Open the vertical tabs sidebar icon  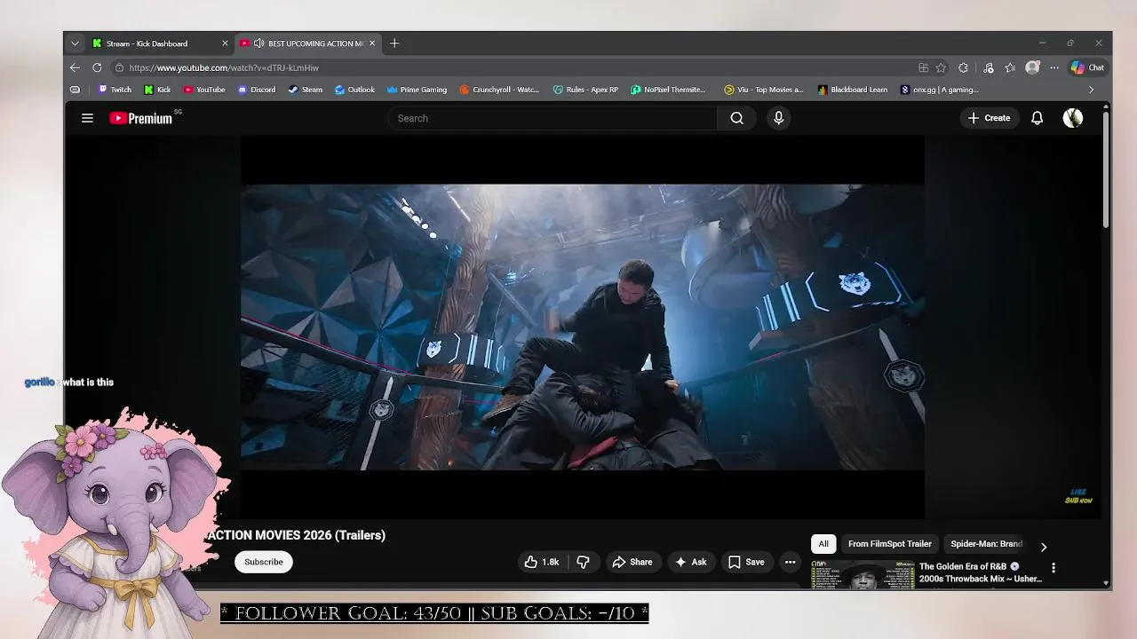pyautogui.click(x=75, y=90)
